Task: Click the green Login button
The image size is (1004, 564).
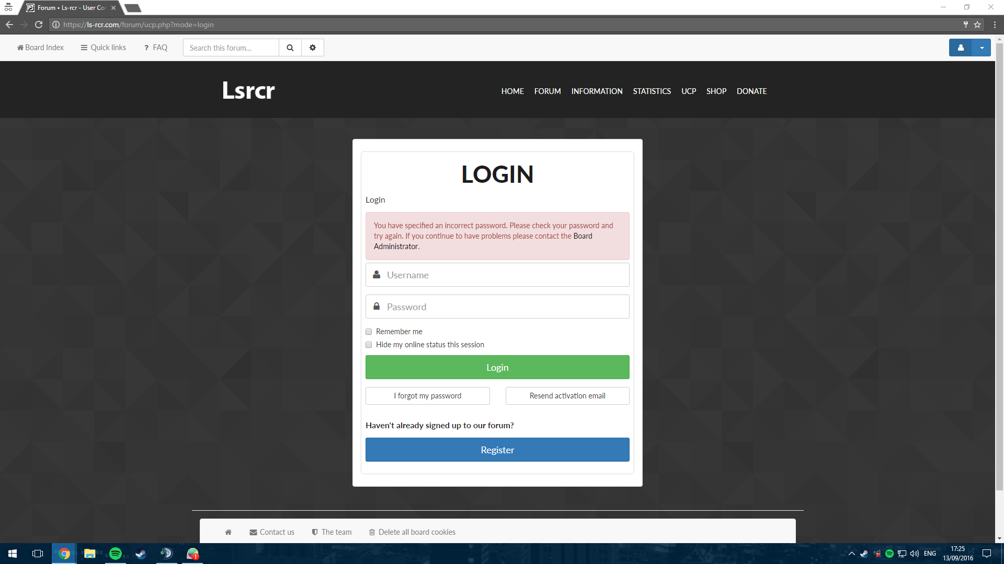Action: click(x=497, y=367)
